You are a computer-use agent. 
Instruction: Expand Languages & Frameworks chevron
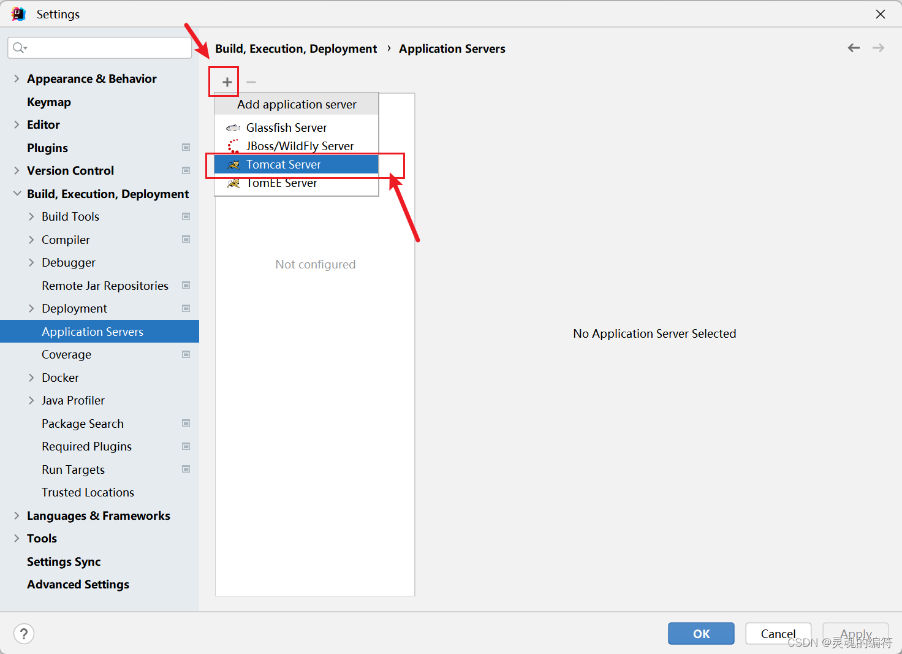(x=17, y=515)
